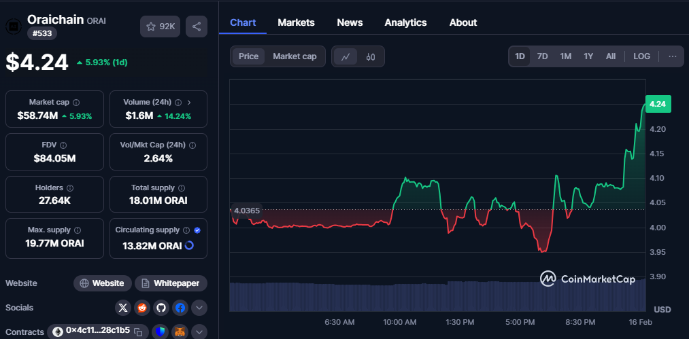
Task: Expand more Socials links
Action: tap(199, 308)
